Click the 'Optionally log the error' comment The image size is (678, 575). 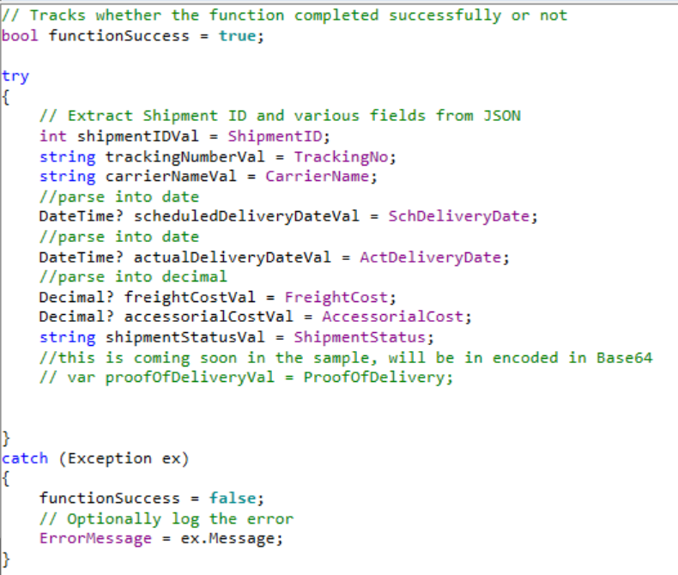pyautogui.click(x=166, y=519)
